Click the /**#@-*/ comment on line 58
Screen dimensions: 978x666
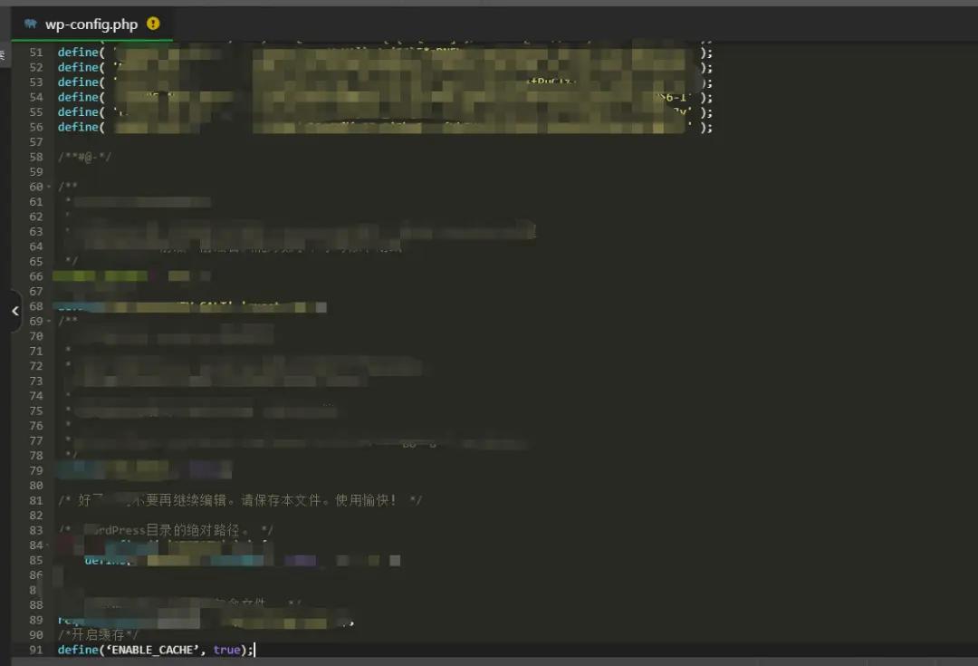84,157
